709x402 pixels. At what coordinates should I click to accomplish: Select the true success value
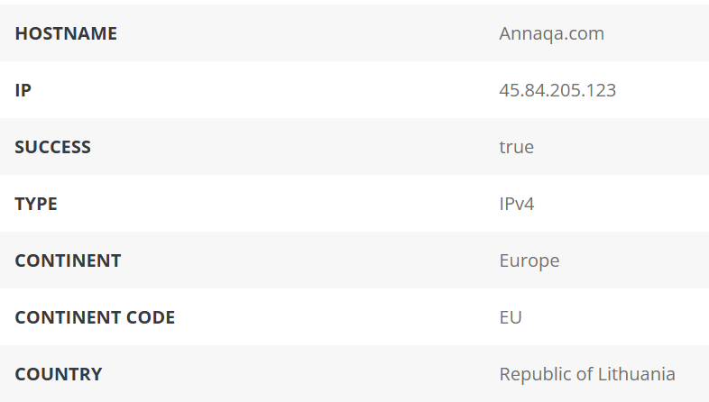(x=516, y=147)
